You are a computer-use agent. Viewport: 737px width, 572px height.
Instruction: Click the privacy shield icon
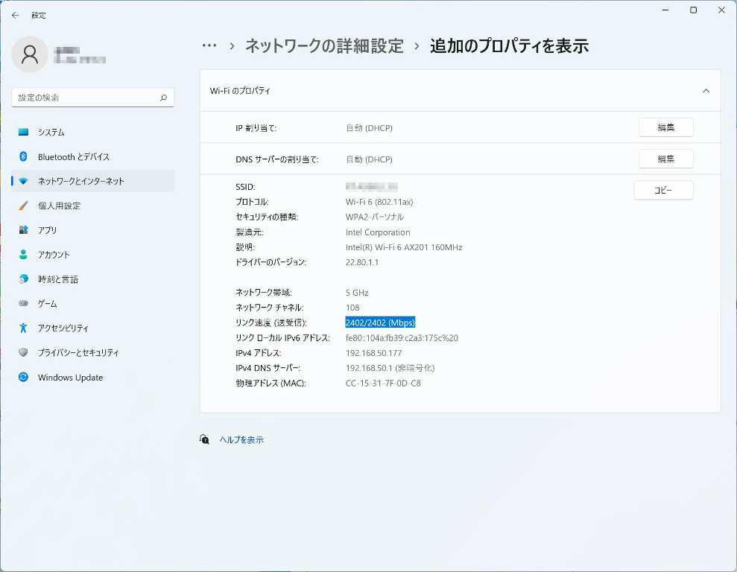coord(23,352)
